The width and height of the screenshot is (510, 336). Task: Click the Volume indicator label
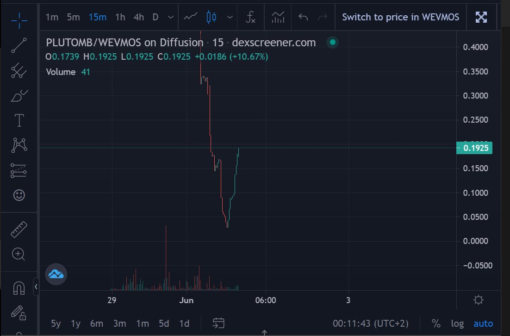click(x=61, y=72)
